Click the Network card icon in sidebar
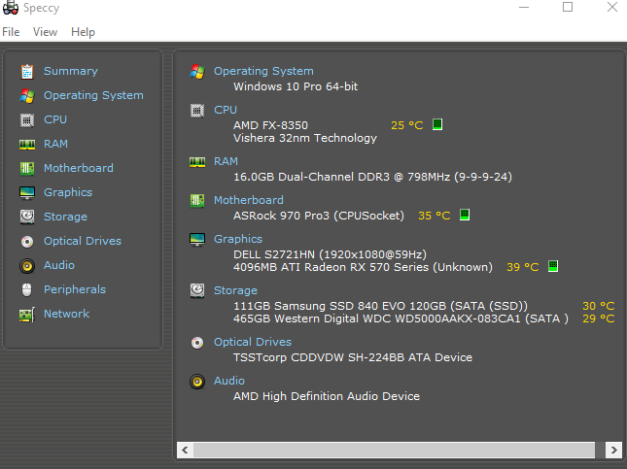This screenshot has height=469, width=627. pos(27,315)
